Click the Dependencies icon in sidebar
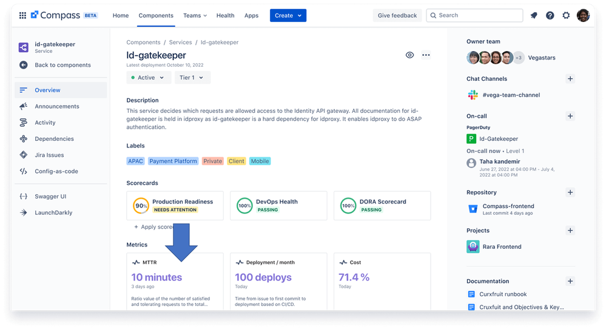This screenshot has height=329, width=606. click(24, 139)
